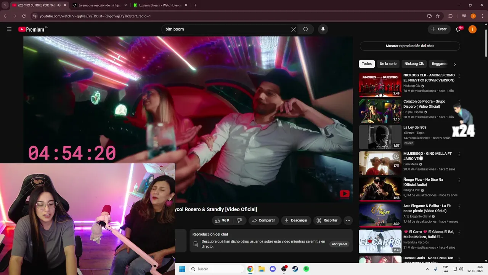This screenshot has width=488, height=275.
Task: Install app icon in the address bar
Action: pos(429,16)
